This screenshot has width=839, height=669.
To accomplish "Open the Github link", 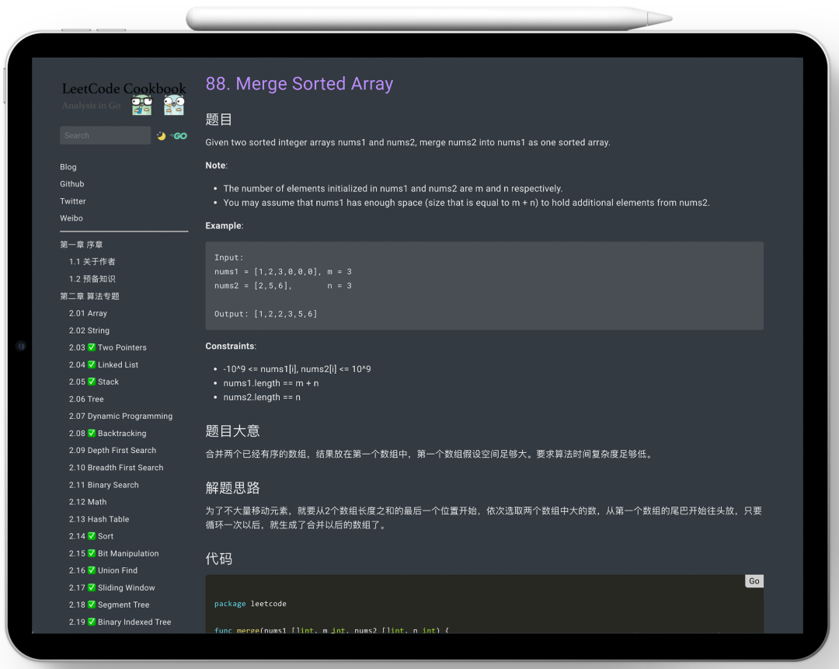I will coord(71,183).
